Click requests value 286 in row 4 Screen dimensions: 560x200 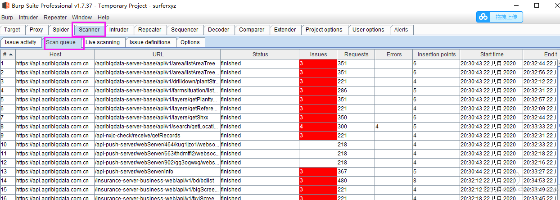coord(356,91)
